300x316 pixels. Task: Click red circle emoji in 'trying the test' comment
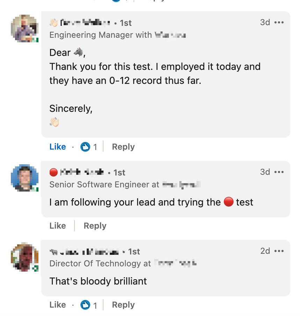[x=229, y=202]
